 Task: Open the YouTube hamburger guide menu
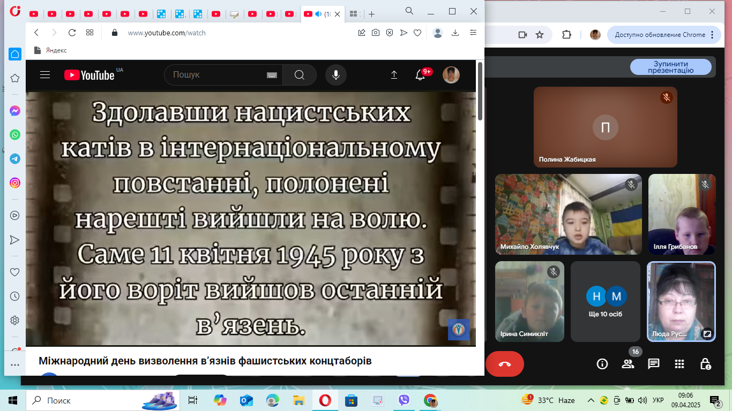coord(45,75)
